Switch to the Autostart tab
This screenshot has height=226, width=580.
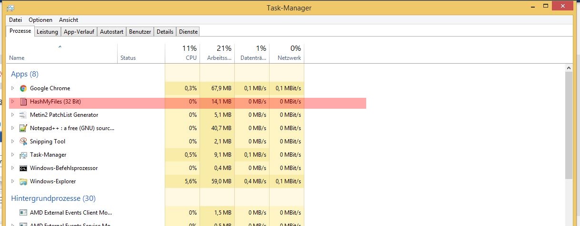(112, 32)
